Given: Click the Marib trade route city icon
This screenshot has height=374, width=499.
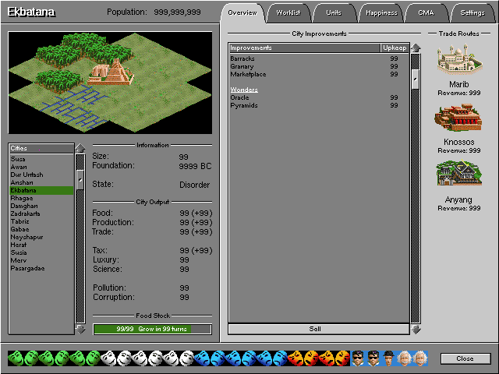Looking at the screenshot, I should click(459, 59).
